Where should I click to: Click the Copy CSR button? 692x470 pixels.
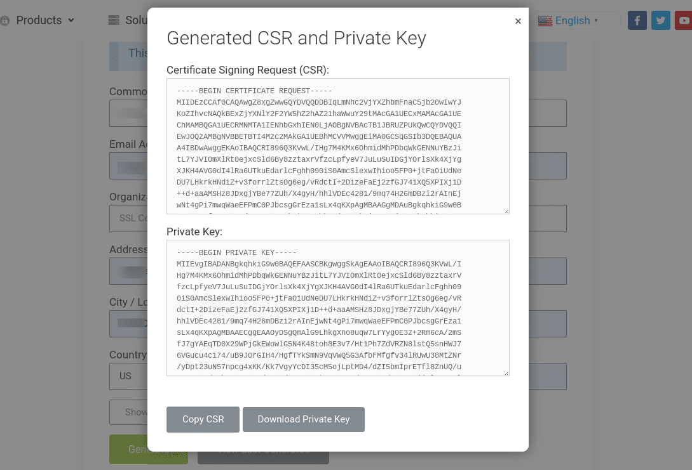point(202,419)
